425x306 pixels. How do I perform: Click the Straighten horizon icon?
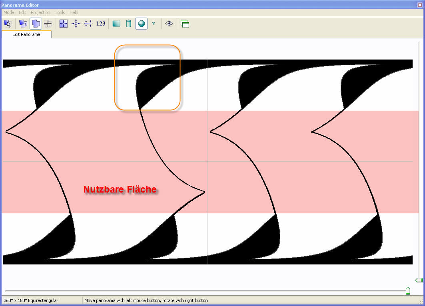[x=88, y=24]
